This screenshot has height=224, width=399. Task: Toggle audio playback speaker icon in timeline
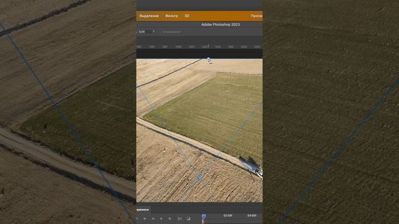click(161, 218)
